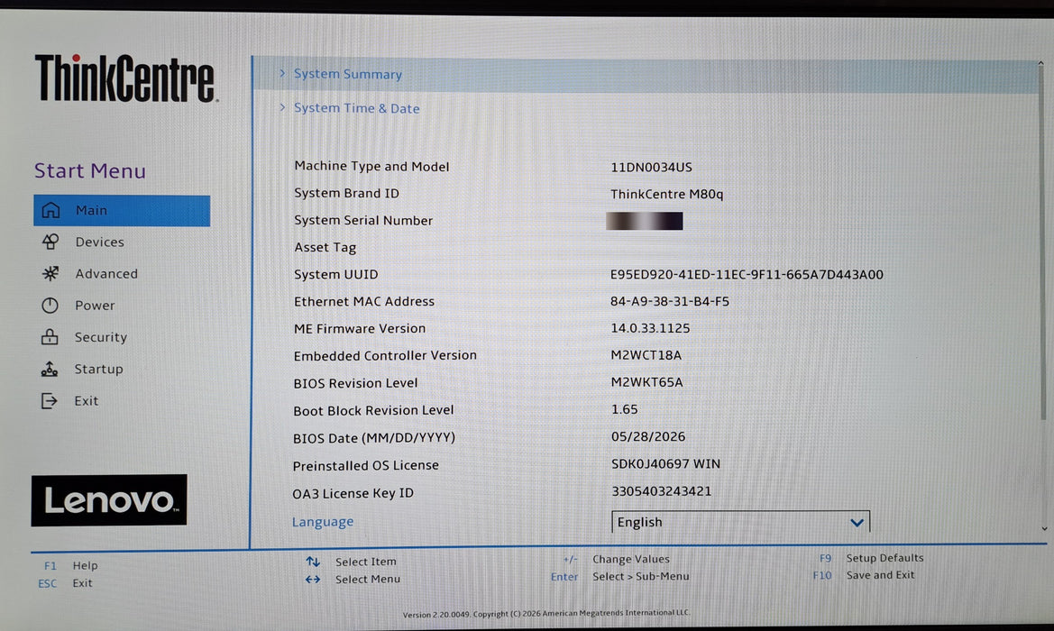The width and height of the screenshot is (1054, 631).
Task: Click the System Brand ID label
Action: pyautogui.click(x=347, y=193)
